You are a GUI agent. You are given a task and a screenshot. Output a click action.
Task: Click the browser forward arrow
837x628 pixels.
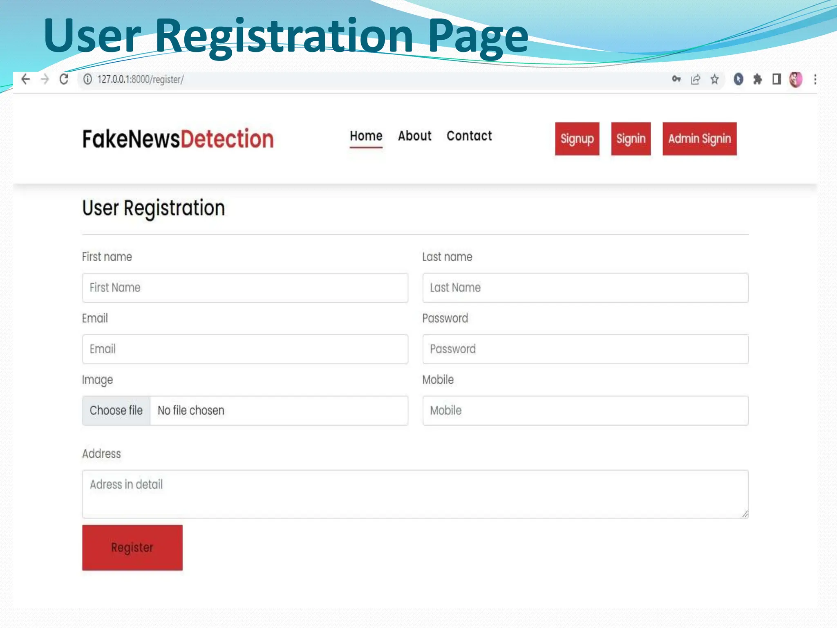[45, 79]
